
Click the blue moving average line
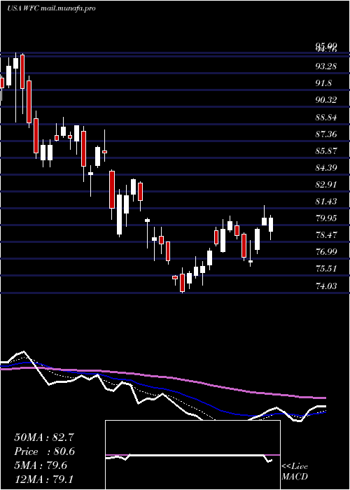[x=162, y=388]
